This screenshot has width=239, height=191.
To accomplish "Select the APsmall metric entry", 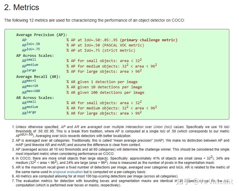I will point(29,60).
